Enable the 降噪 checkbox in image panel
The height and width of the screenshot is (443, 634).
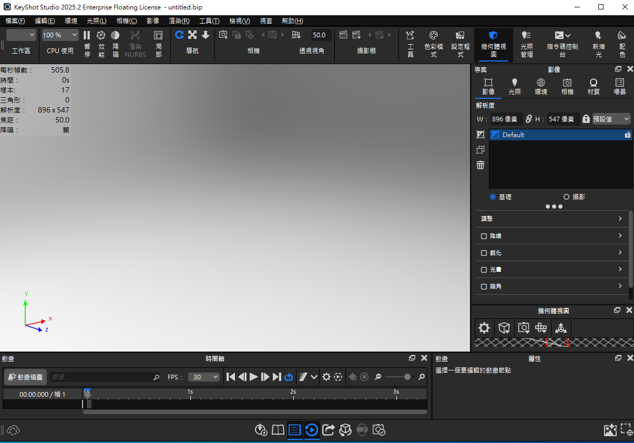[x=484, y=236]
